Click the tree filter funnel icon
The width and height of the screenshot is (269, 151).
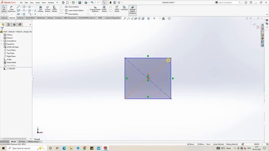(2, 29)
